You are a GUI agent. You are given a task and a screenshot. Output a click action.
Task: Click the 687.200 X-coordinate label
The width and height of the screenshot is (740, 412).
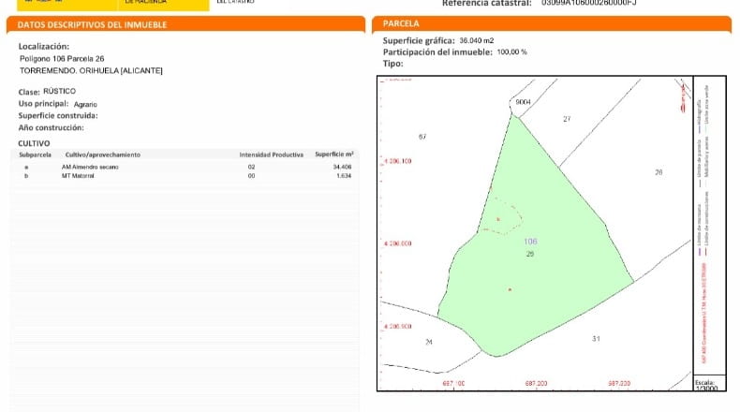(x=536, y=383)
